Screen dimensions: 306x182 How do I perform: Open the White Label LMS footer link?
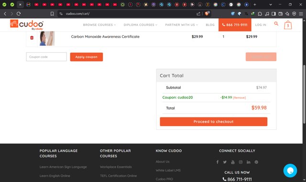(168, 170)
